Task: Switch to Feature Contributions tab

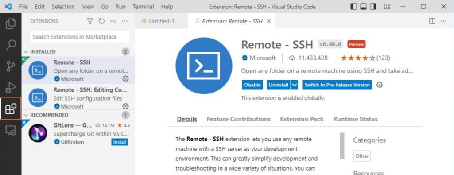Action: click(239, 119)
